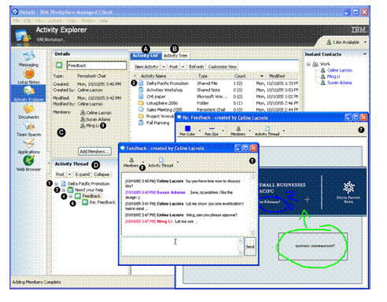Viewport: 387px width, 302px height.
Task: Click Sales Meeting 2005 chat icon
Action: click(x=141, y=109)
